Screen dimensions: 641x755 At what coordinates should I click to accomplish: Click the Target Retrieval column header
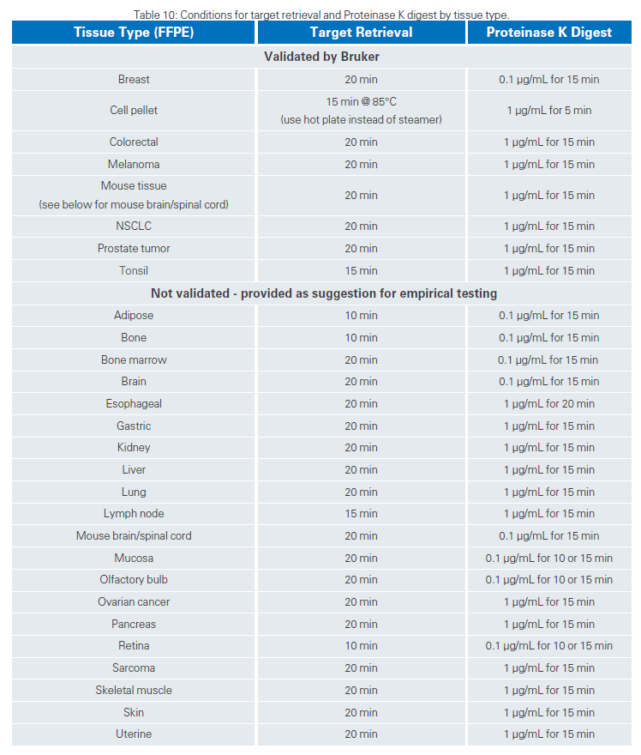[361, 33]
